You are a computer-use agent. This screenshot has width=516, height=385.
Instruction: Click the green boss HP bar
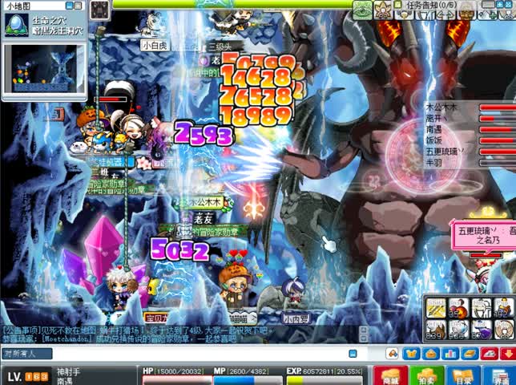point(232,4)
